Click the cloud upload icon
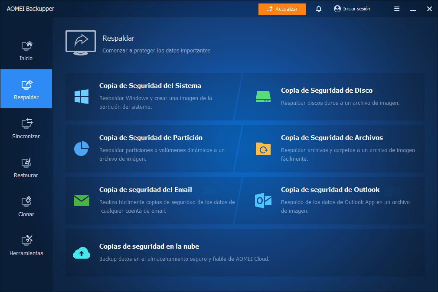The image size is (438, 292). click(x=82, y=253)
